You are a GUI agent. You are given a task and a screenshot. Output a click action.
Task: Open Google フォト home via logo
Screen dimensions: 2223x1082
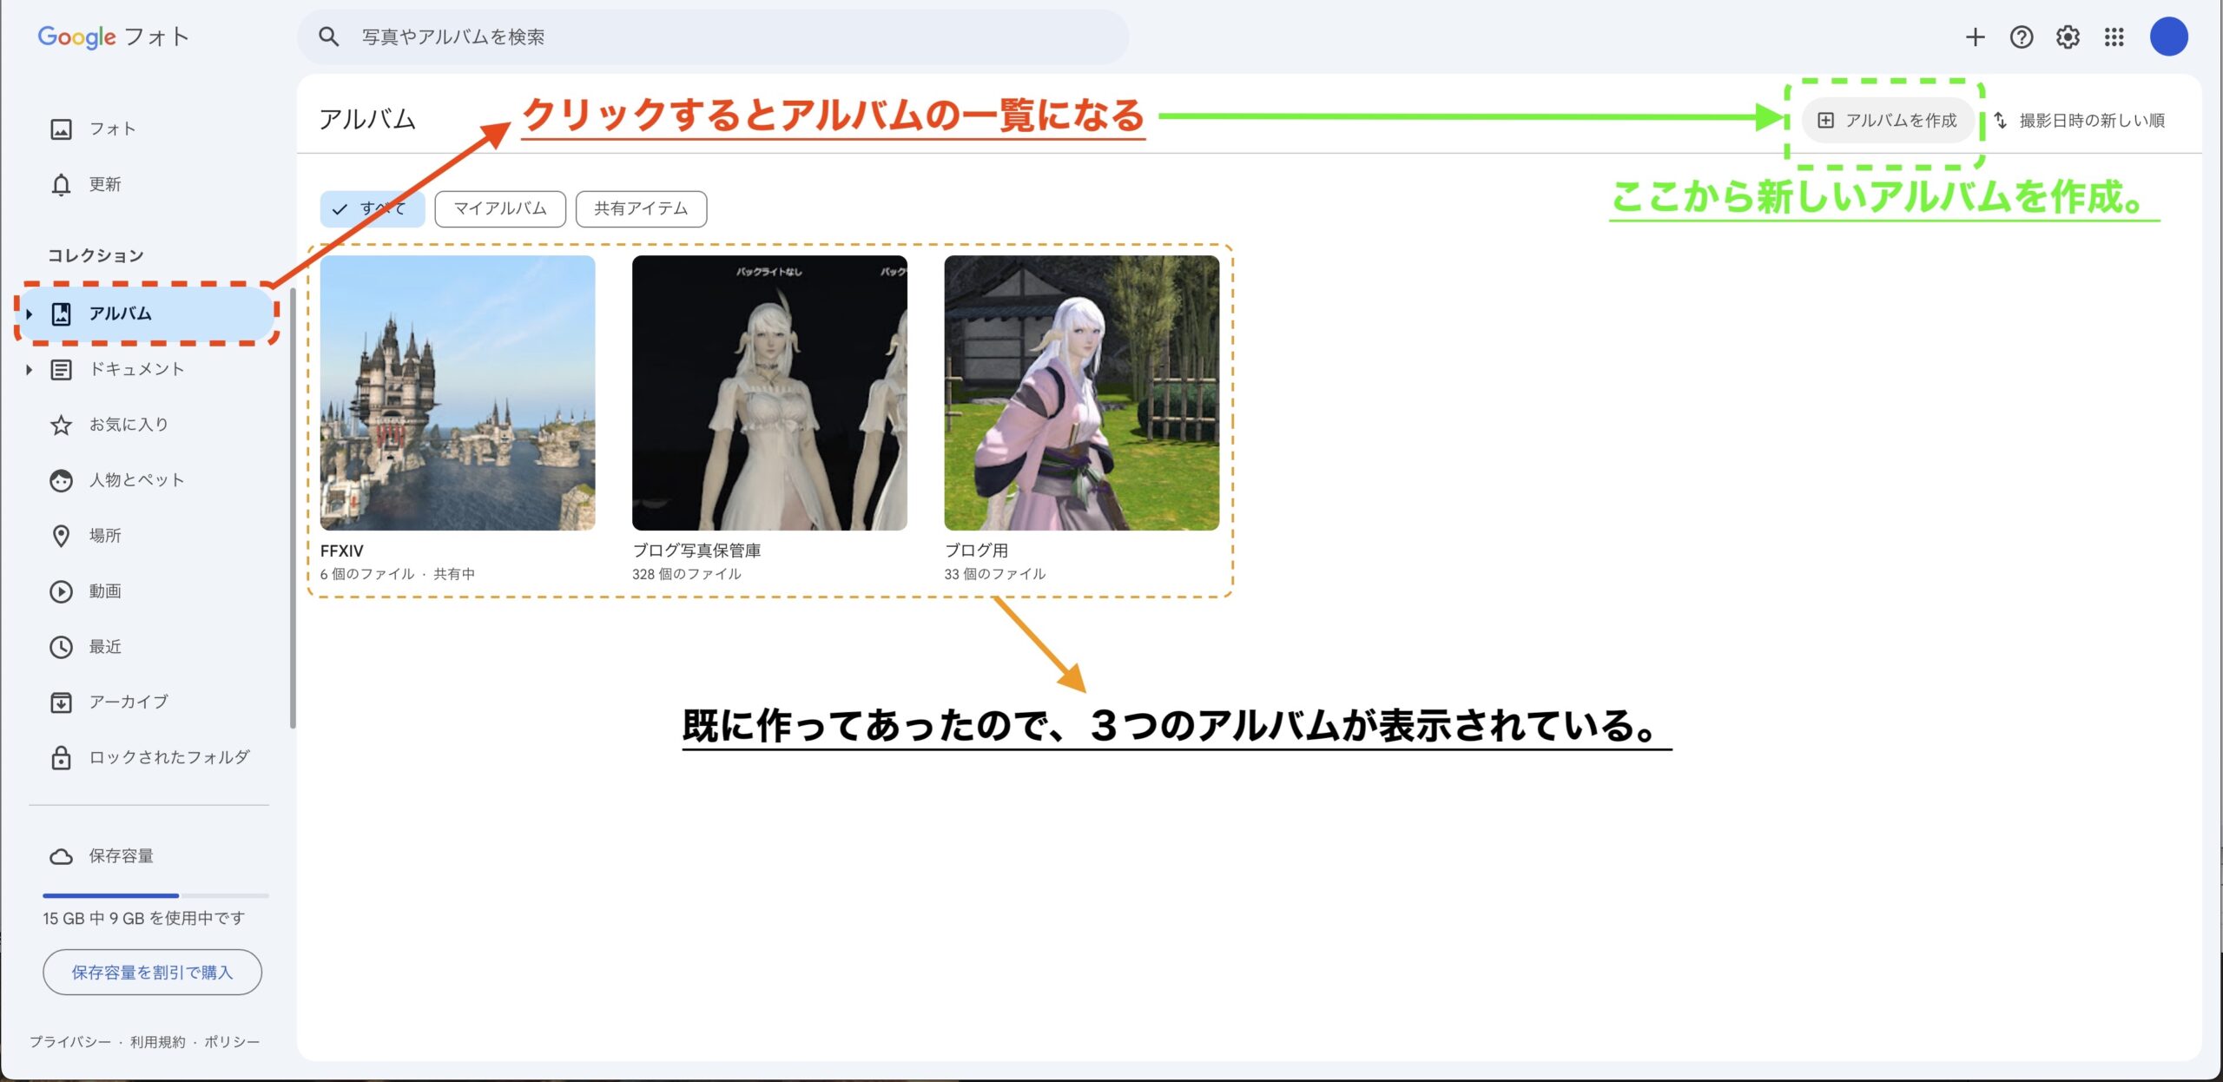(113, 36)
